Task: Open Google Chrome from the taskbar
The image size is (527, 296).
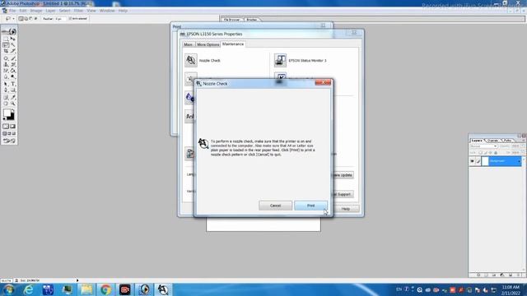Action: click(x=105, y=289)
